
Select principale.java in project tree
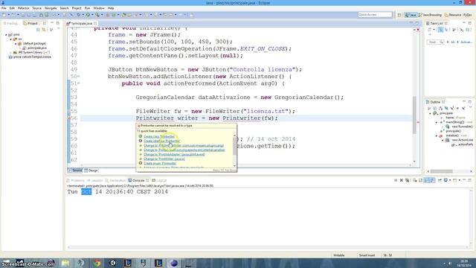click(36, 48)
